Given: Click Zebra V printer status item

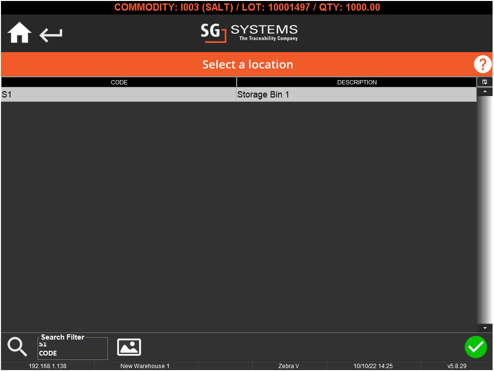Looking at the screenshot, I should click(288, 366).
